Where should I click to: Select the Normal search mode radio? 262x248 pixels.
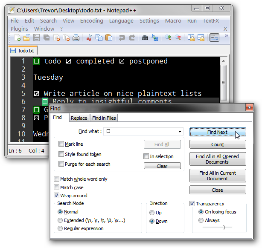pyautogui.click(x=60, y=212)
